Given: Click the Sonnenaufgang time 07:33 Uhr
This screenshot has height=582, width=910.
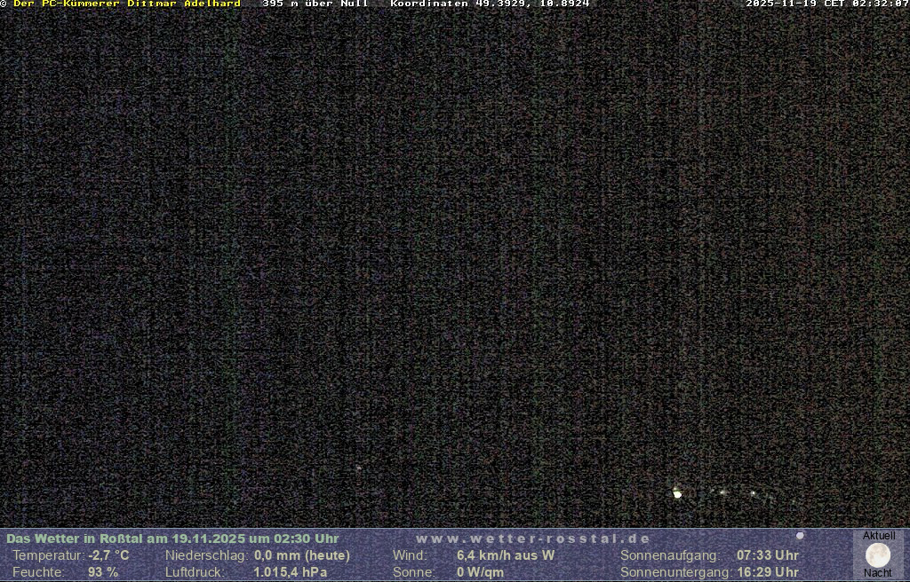Looking at the screenshot, I should [768, 555].
